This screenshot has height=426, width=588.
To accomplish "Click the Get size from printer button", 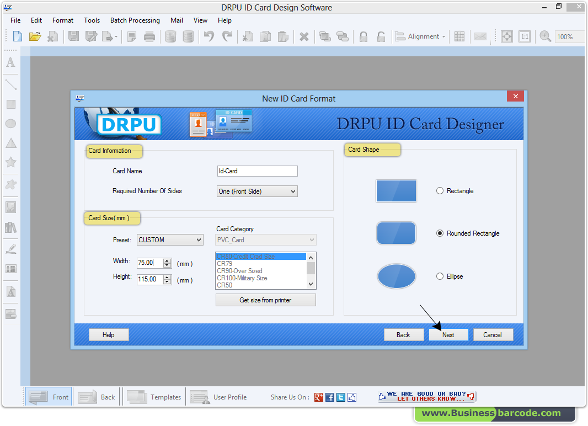I will tap(265, 300).
